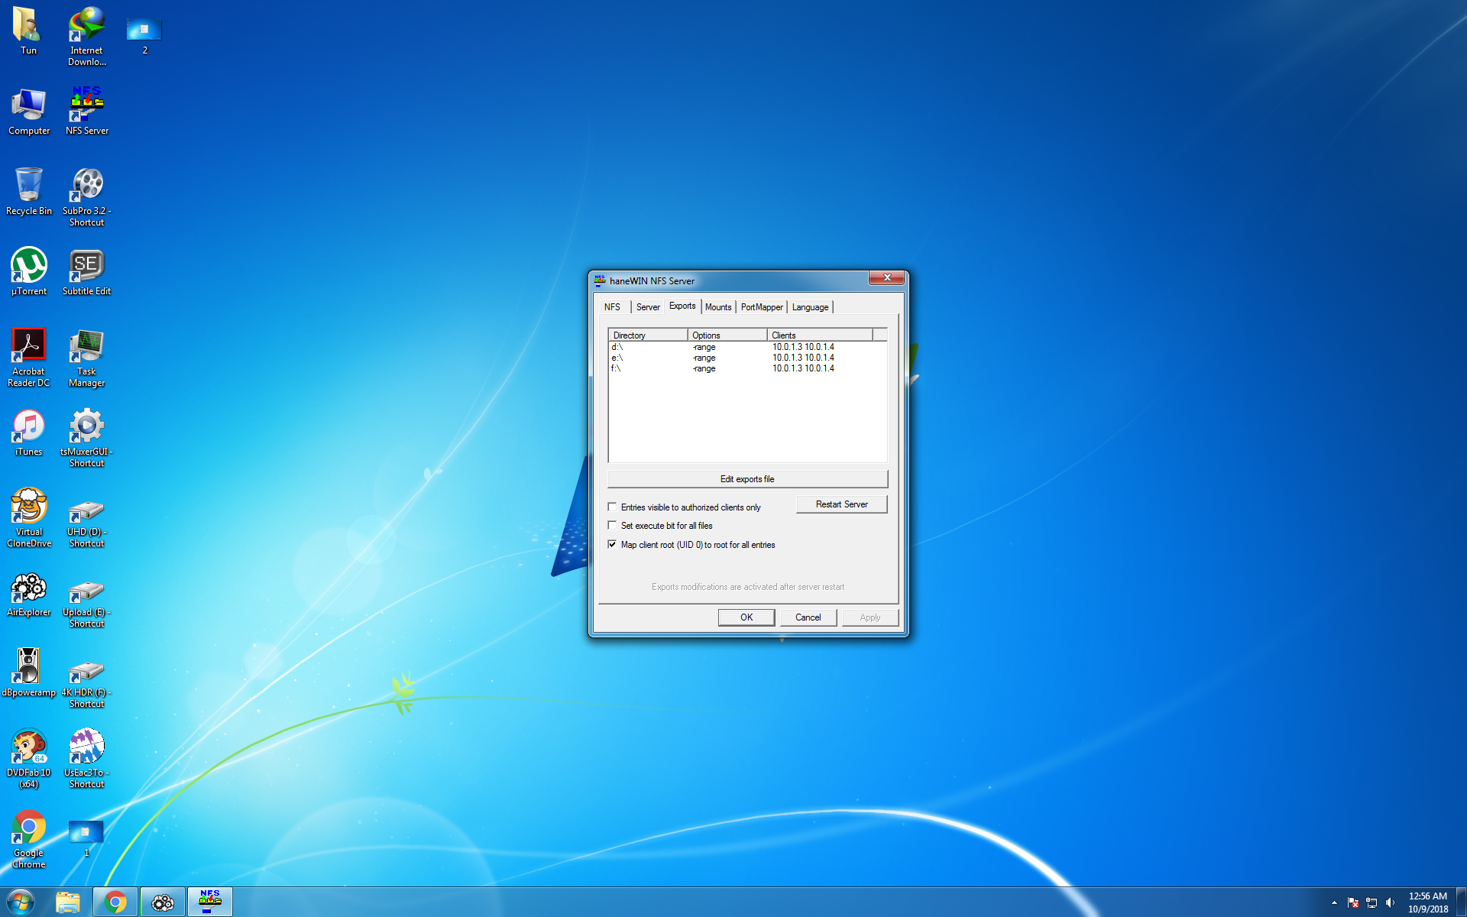This screenshot has width=1467, height=917.
Task: Open iTunes desktop shortcut
Action: (x=28, y=433)
